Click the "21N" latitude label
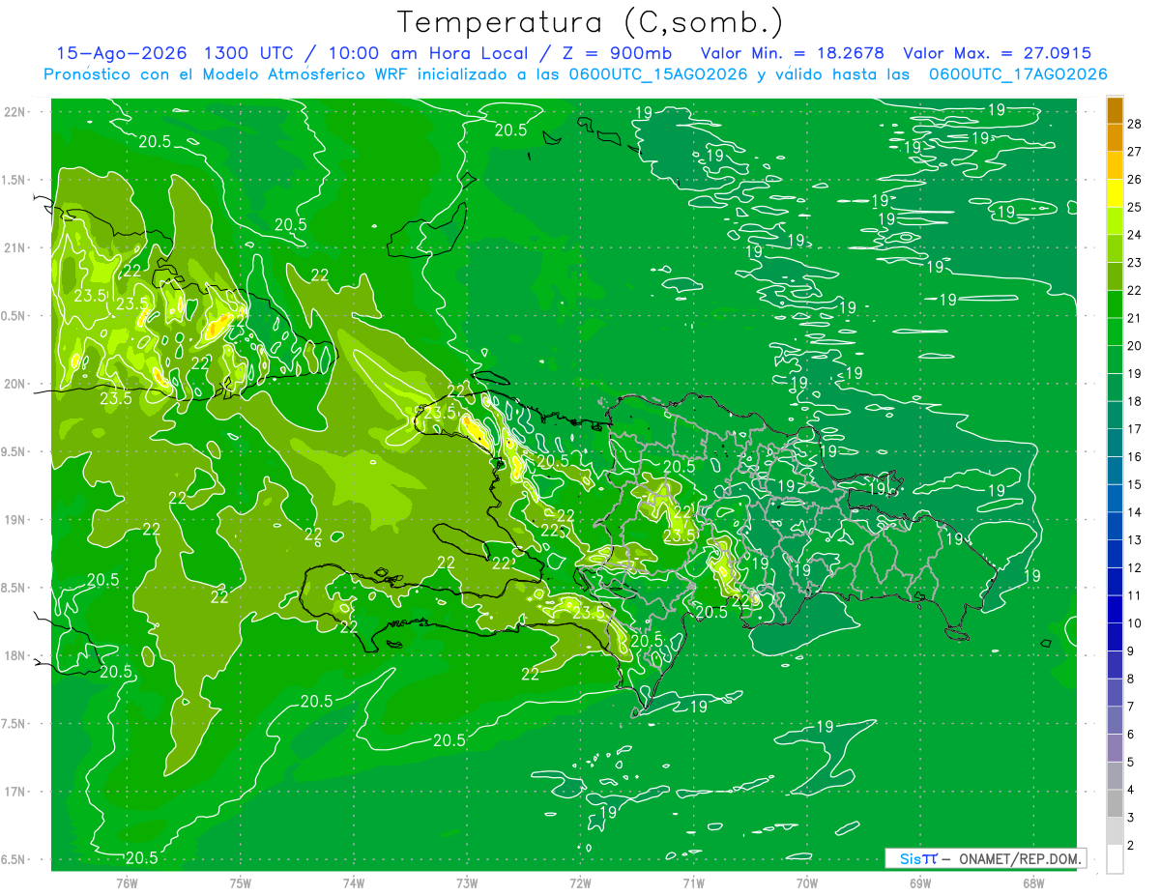The image size is (1160, 896). click(15, 248)
